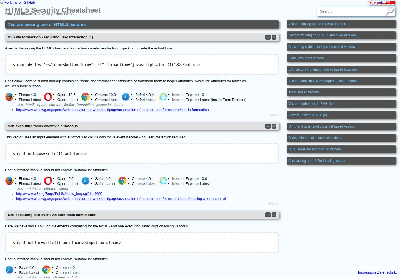Select UTF7 and other exotic charset based vectors

[x=341, y=126]
